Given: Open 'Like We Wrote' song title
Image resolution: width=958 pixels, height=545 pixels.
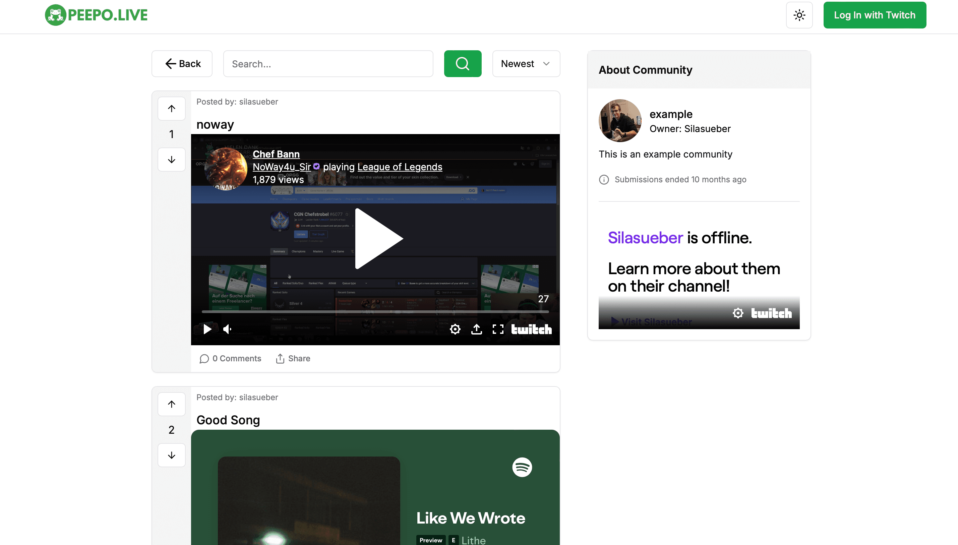Looking at the screenshot, I should 471,518.
